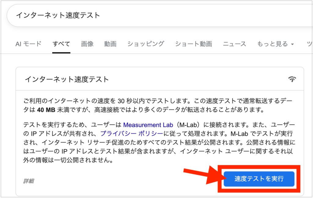
Task: Switch to the 画像 search tab
Action: point(87,44)
